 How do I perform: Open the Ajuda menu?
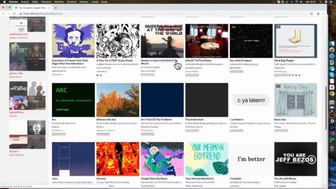tap(104, 2)
